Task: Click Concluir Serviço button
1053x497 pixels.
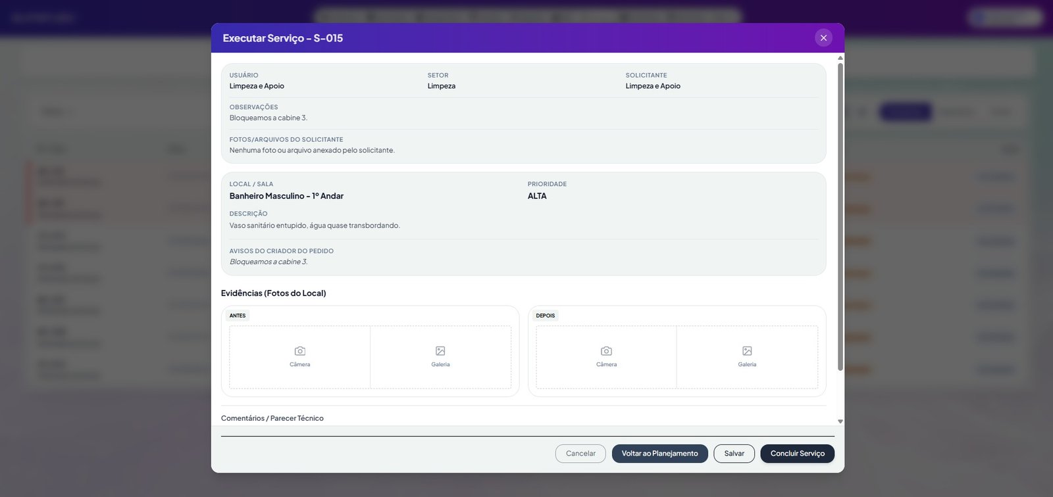Action: pyautogui.click(x=798, y=454)
